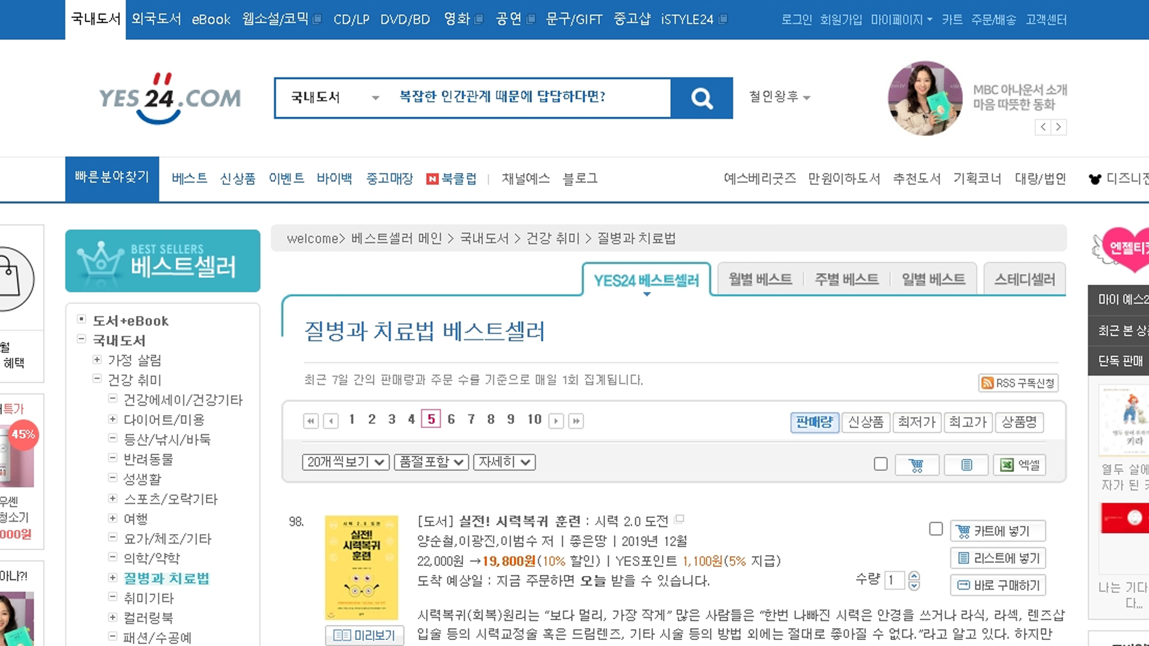1149x646 pixels.
Task: Click the list icon beside cart button
Action: [x=966, y=465]
